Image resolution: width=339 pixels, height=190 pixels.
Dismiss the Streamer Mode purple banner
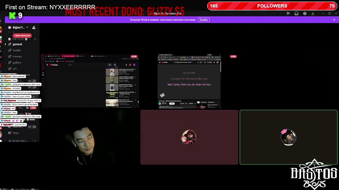coord(334,20)
